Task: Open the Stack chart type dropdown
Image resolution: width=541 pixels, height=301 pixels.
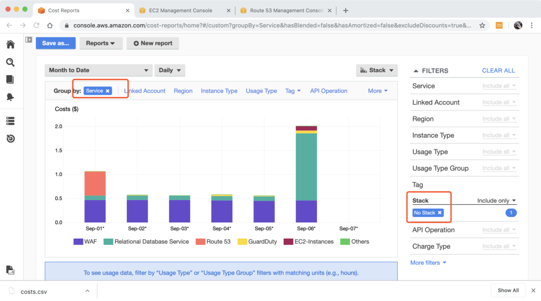Action: coord(377,70)
